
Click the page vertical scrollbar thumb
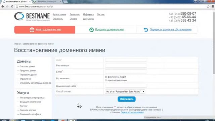pos(214,43)
